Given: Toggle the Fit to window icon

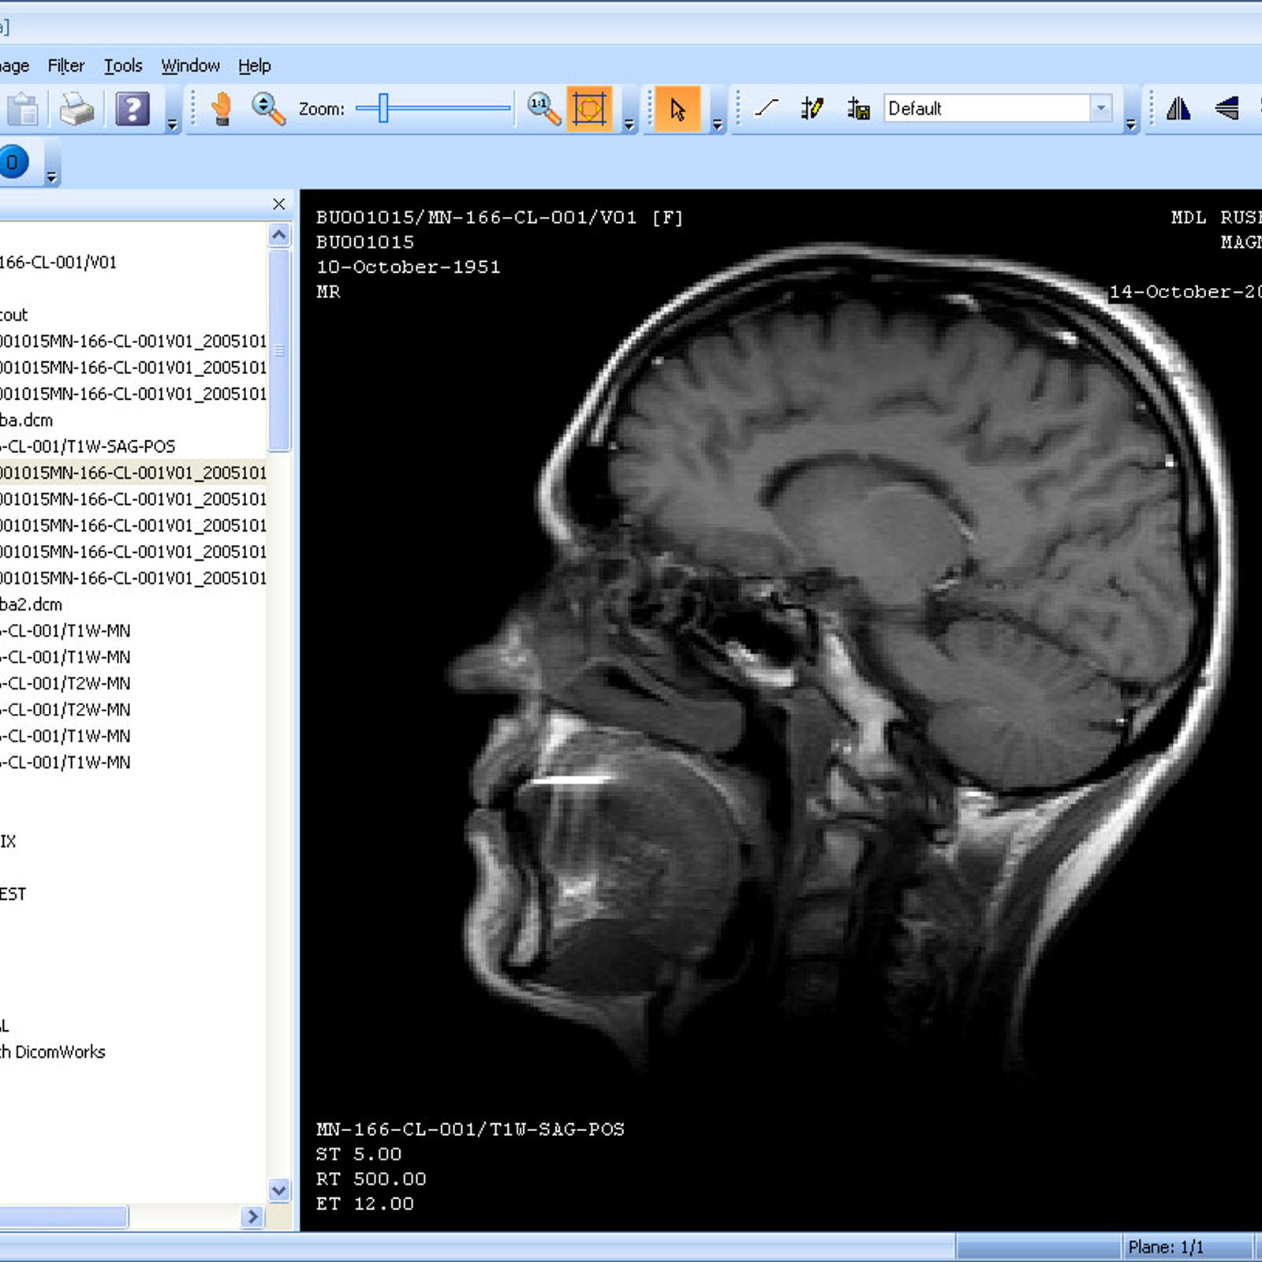Looking at the screenshot, I should [589, 109].
